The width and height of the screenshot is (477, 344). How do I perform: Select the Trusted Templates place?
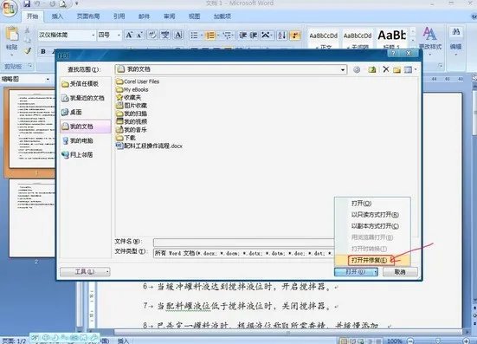81,84
